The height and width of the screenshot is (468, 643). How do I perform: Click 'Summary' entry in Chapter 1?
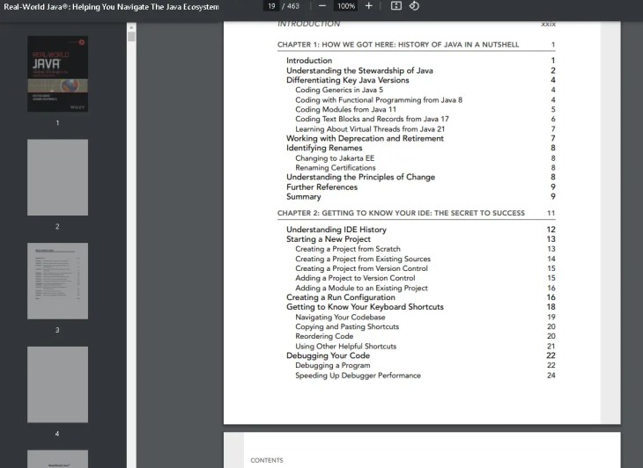click(304, 197)
